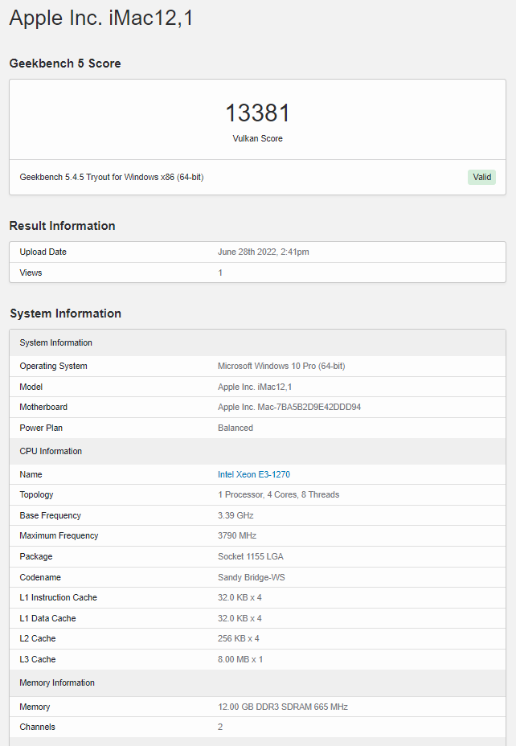Click the upload date June 28th 2022 value
This screenshot has height=746, width=516.
pyautogui.click(x=263, y=252)
